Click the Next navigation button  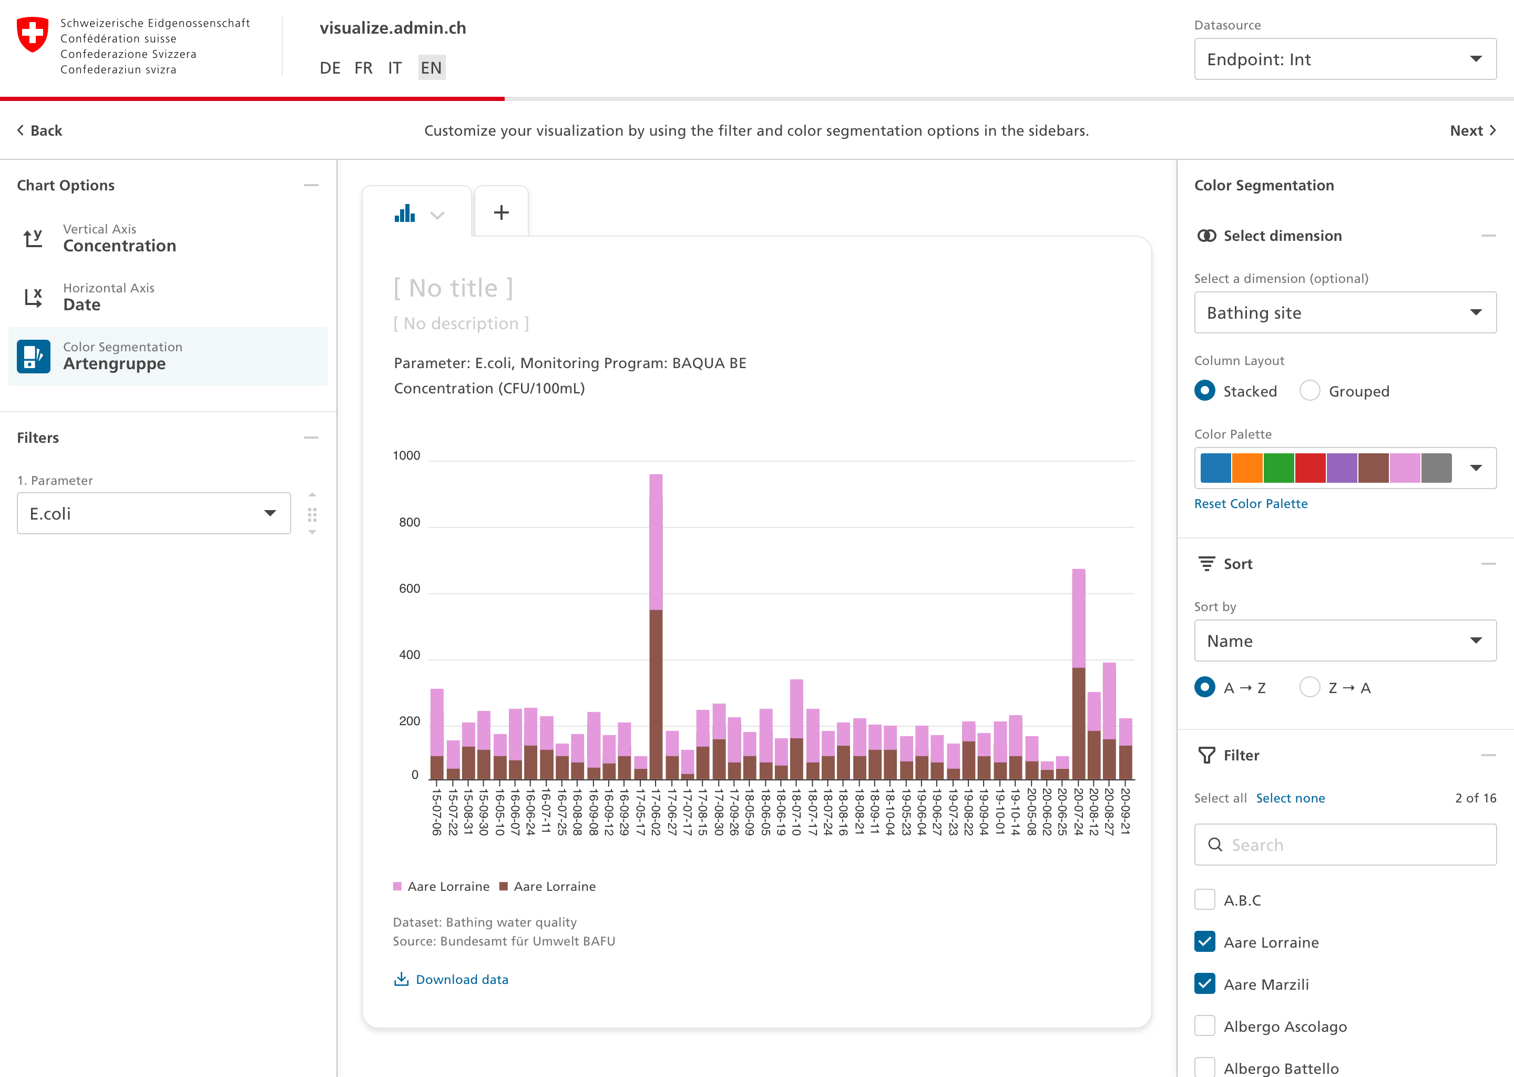point(1472,130)
